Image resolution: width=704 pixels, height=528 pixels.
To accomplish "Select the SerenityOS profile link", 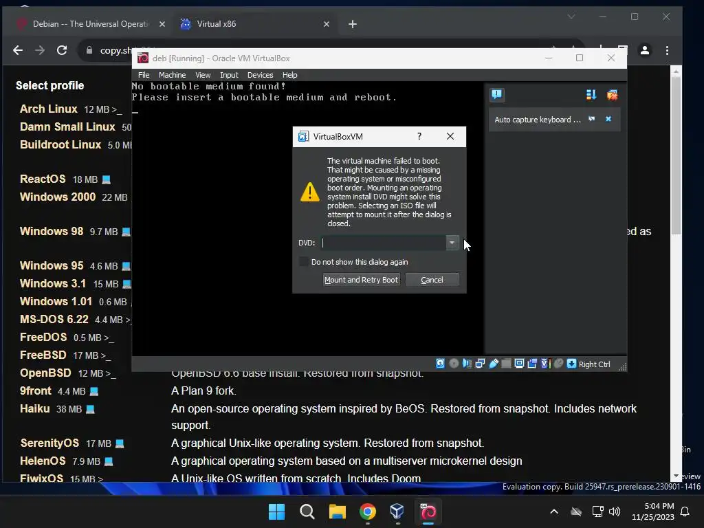I will [x=49, y=443].
